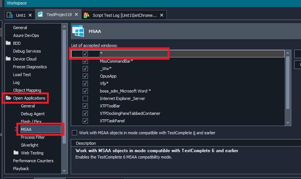Click the BDD folder icon
Image resolution: width=301 pixels, height=179 pixels.
(x=8, y=43)
